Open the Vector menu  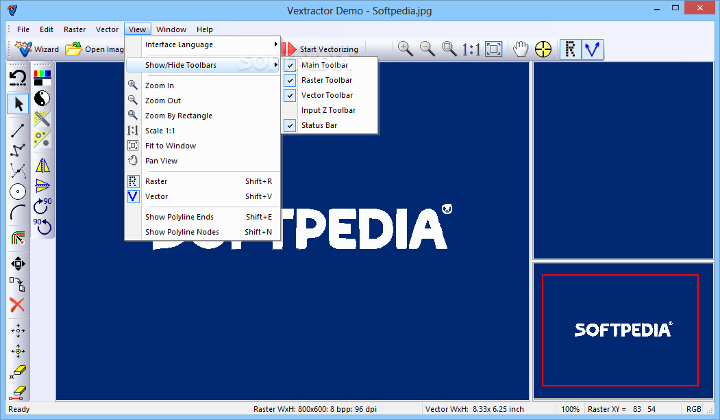(107, 29)
